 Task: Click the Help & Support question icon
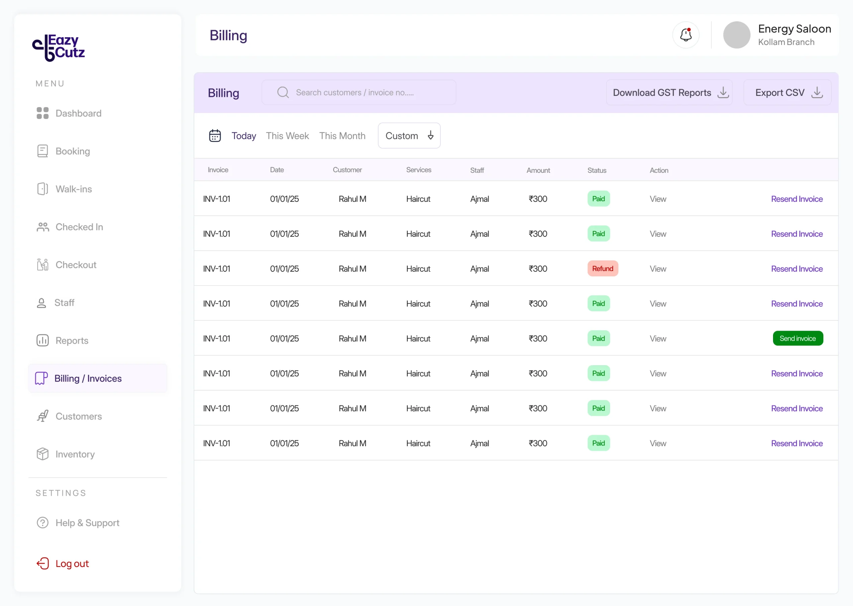(43, 522)
